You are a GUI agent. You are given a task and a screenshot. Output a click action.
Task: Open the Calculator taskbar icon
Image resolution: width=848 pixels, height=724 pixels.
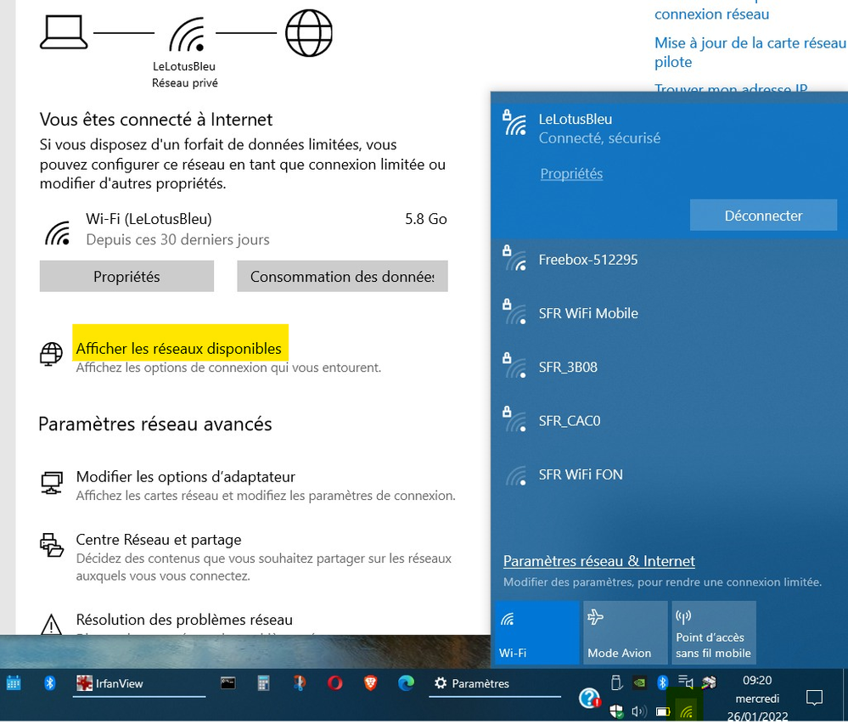[263, 683]
